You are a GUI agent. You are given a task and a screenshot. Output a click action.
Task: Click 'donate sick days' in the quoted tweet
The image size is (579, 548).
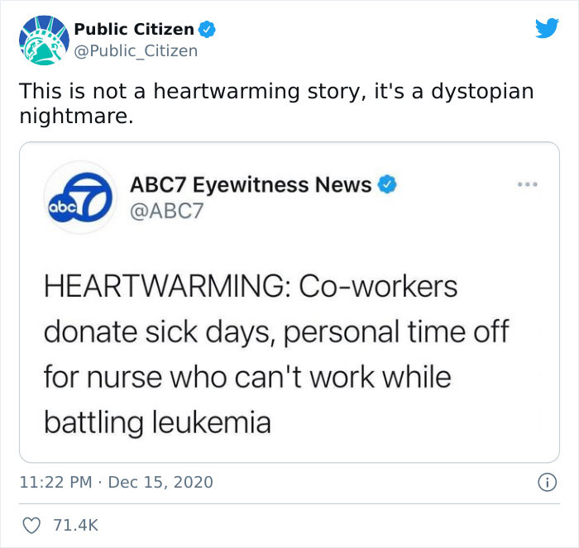coord(157,332)
